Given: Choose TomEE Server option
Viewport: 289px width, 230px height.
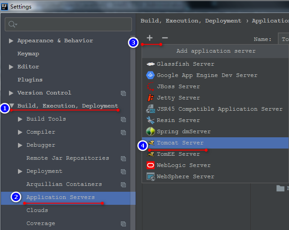Looking at the screenshot, I should pos(215,154).
